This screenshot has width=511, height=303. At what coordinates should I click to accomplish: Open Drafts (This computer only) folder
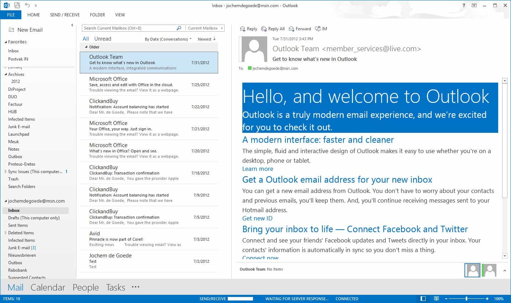(34, 218)
